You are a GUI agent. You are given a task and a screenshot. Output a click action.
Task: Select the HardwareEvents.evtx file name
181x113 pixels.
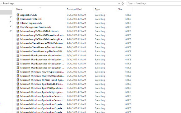click(31, 19)
